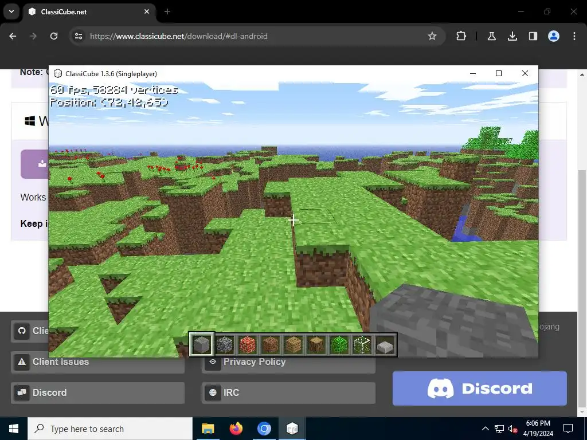Click the browser forward arrow
The height and width of the screenshot is (440, 587).
tap(33, 36)
